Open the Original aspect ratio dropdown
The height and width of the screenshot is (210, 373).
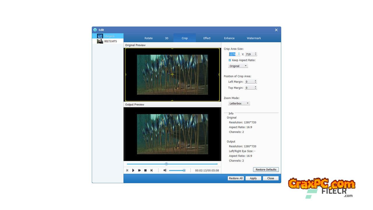click(238, 66)
